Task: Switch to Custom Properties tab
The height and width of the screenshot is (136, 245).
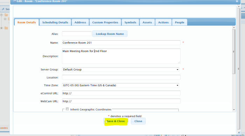Action: 105,22
